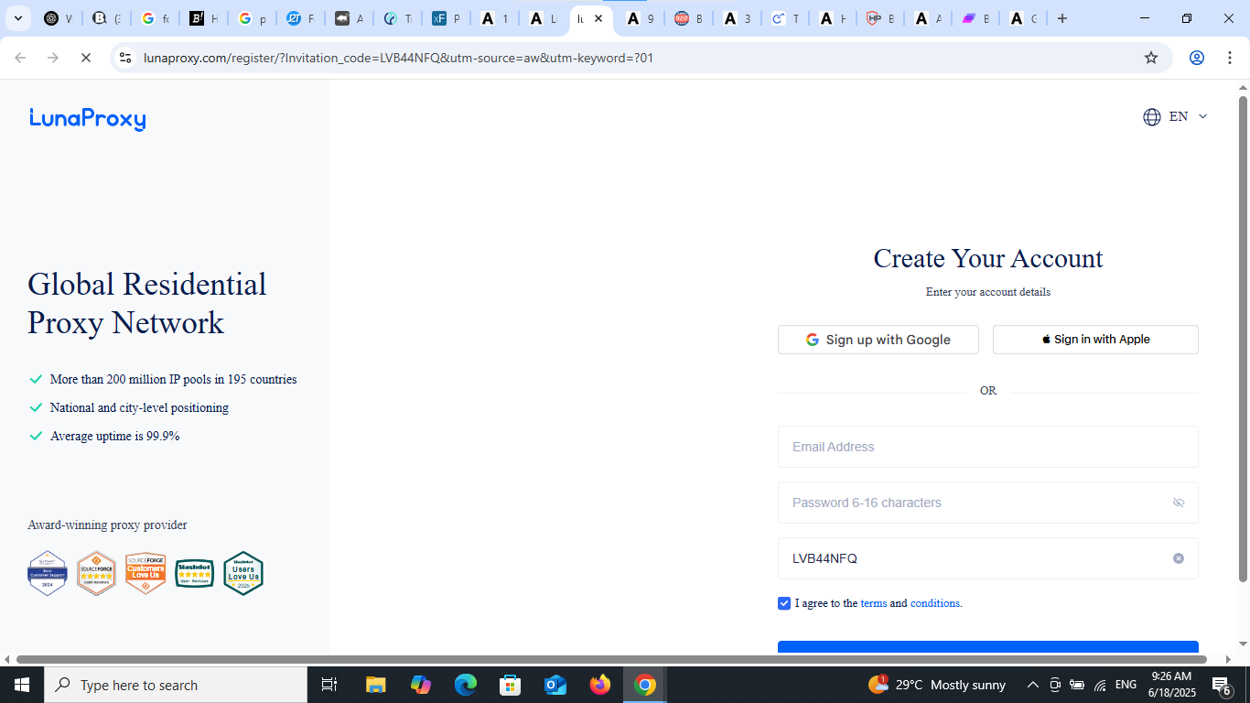The width and height of the screenshot is (1250, 703).
Task: Click Slashdot Users Love Us 2025 badge
Action: click(x=243, y=573)
